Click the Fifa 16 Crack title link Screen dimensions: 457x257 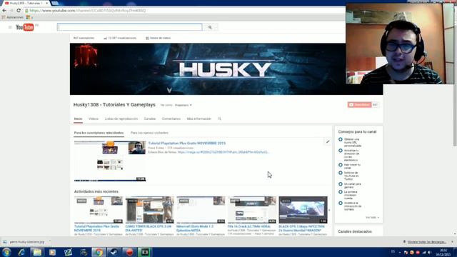(x=249, y=226)
